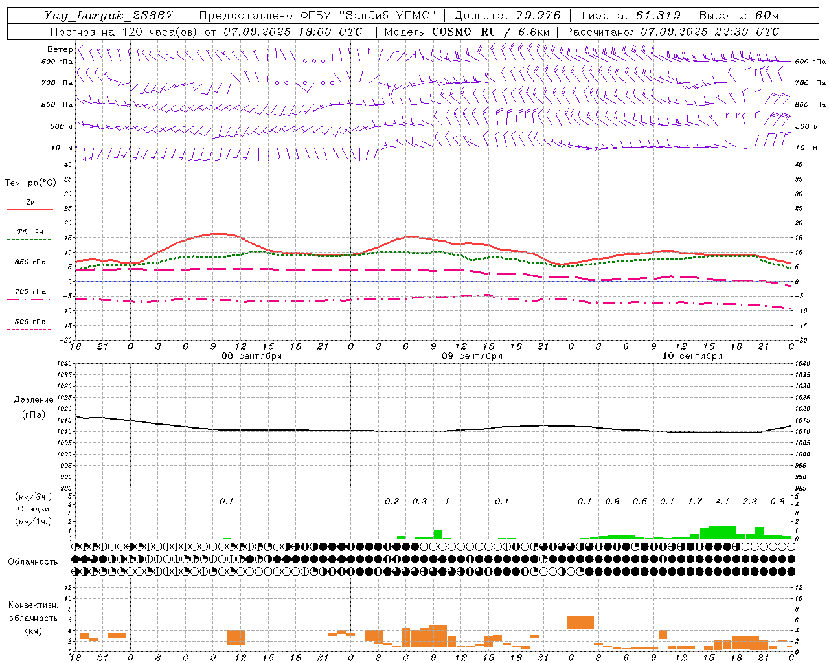The width and height of the screenshot is (829, 663).
Task: Select the 4.1 precipitation total value
Action: click(722, 501)
